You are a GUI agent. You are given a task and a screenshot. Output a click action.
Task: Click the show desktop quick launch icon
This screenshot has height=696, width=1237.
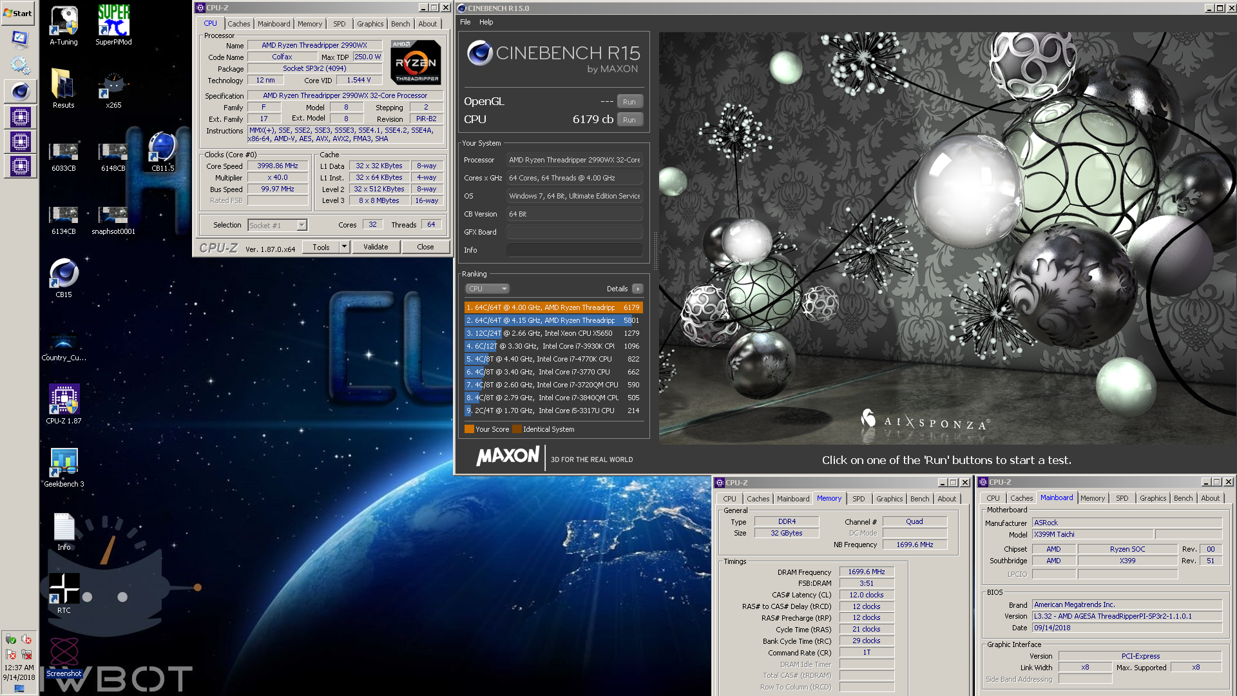(20, 39)
